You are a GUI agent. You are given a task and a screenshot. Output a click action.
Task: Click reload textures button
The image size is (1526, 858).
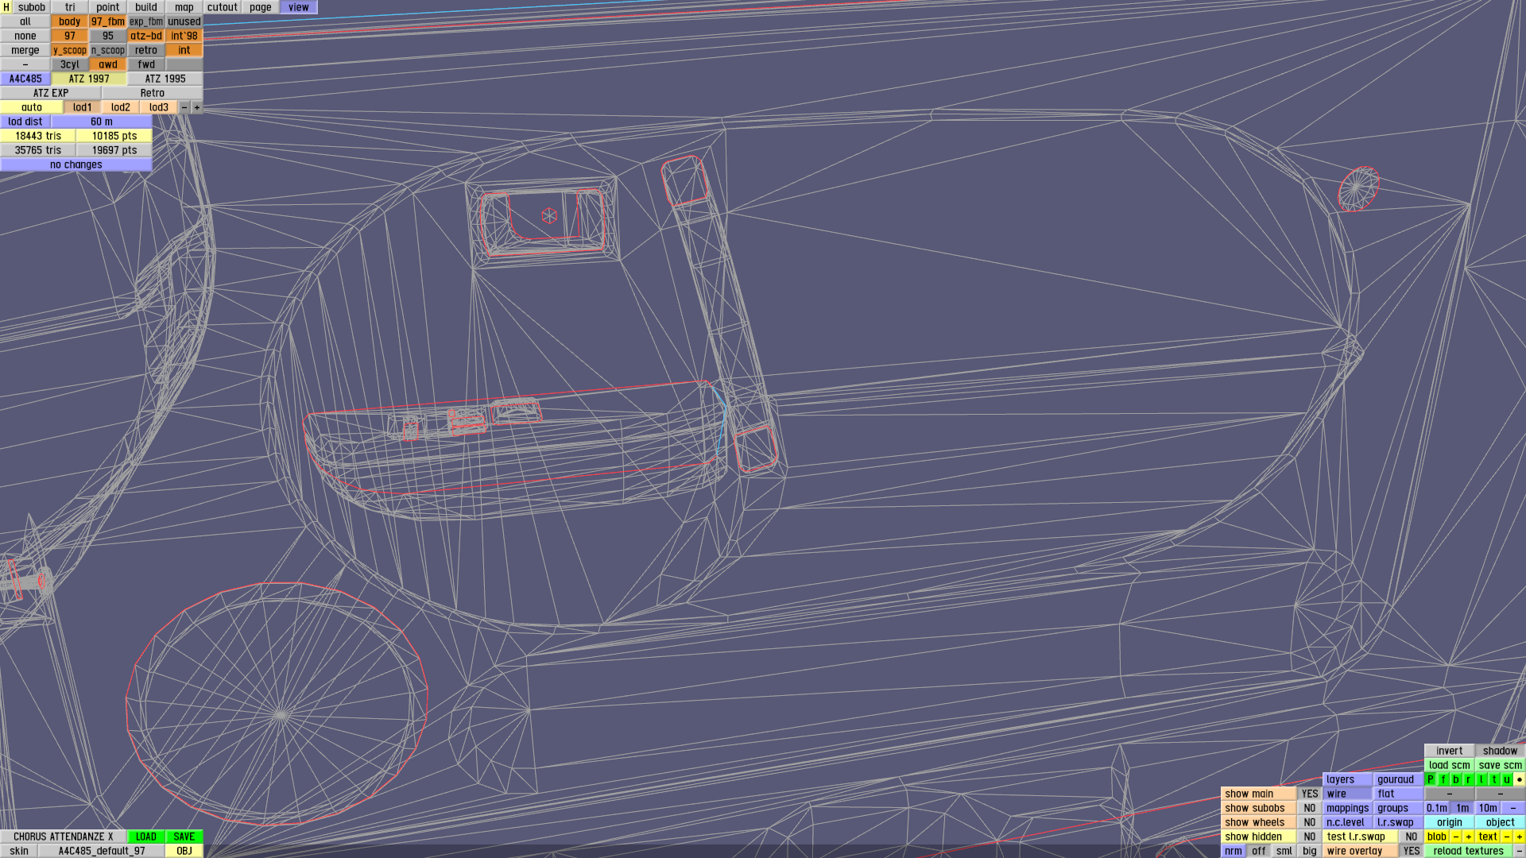[1468, 851]
